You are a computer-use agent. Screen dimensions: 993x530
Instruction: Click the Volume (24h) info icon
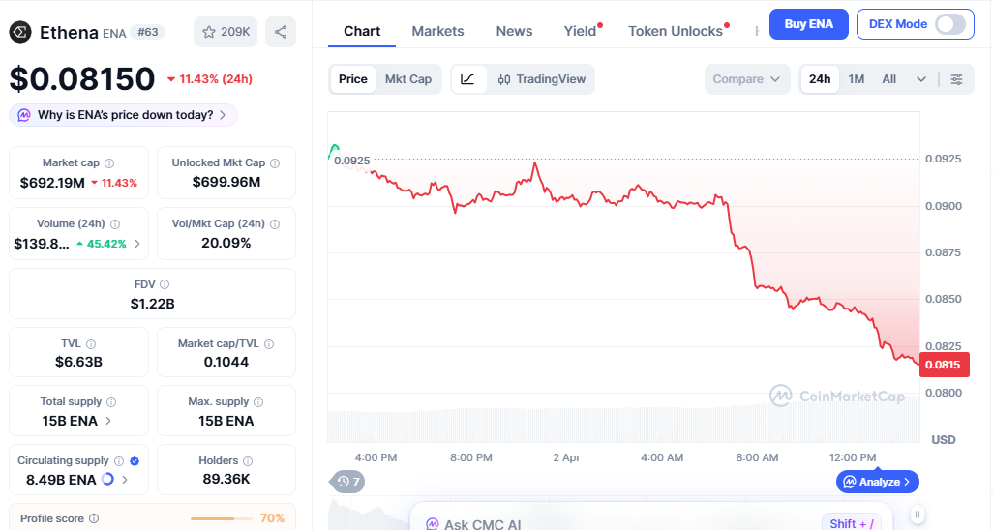[114, 224]
